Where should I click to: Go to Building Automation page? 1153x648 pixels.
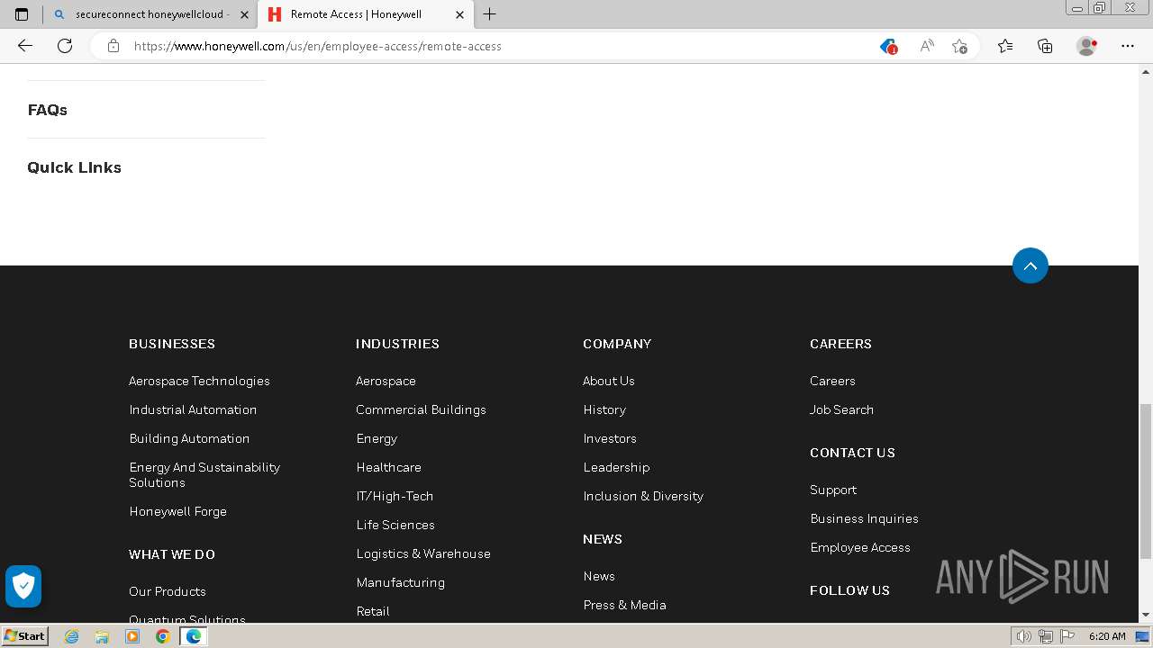point(189,438)
